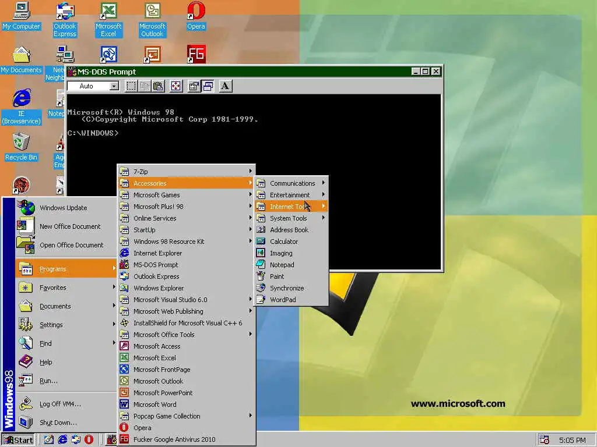Select the Opera desktop shortcut
Image resolution: width=597 pixels, height=447 pixels.
[196, 16]
